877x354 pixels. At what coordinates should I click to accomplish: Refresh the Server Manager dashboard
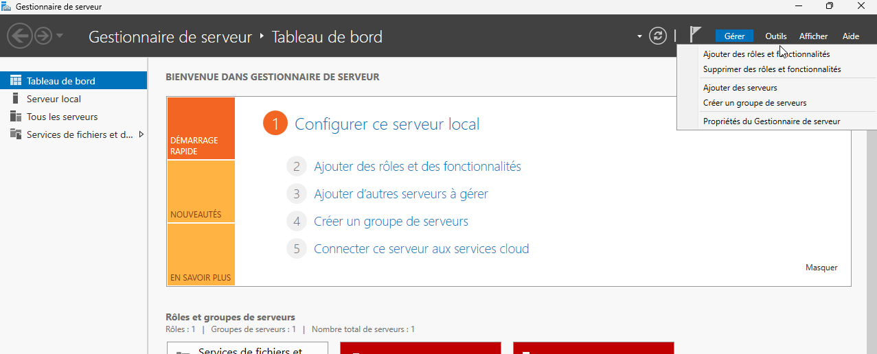(658, 36)
